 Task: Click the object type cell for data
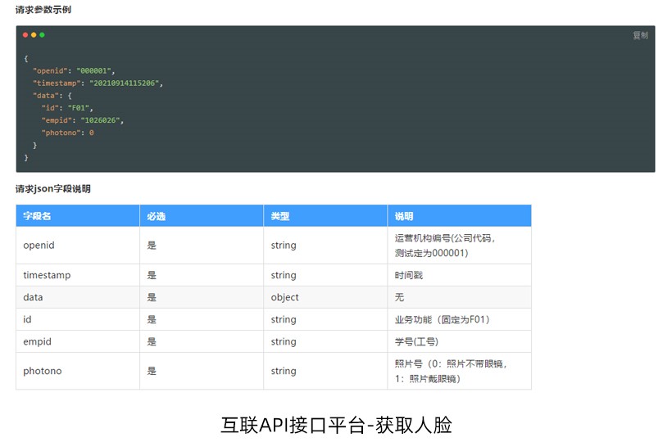pos(285,298)
